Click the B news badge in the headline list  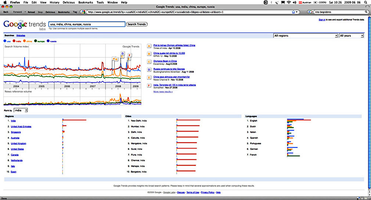point(149,54)
